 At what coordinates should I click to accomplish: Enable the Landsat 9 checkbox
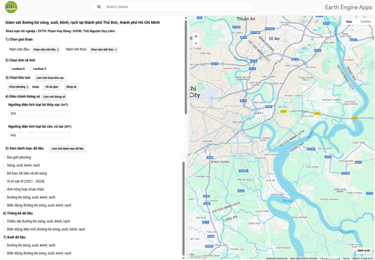coord(31,69)
